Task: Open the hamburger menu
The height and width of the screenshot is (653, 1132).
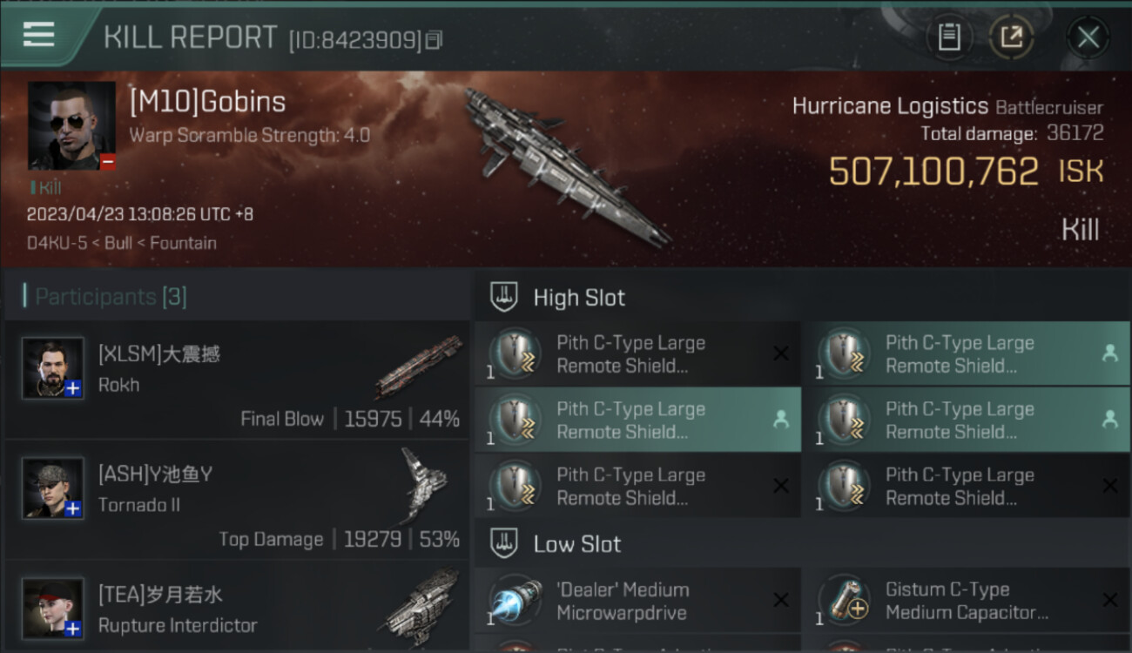Action: pos(39,35)
